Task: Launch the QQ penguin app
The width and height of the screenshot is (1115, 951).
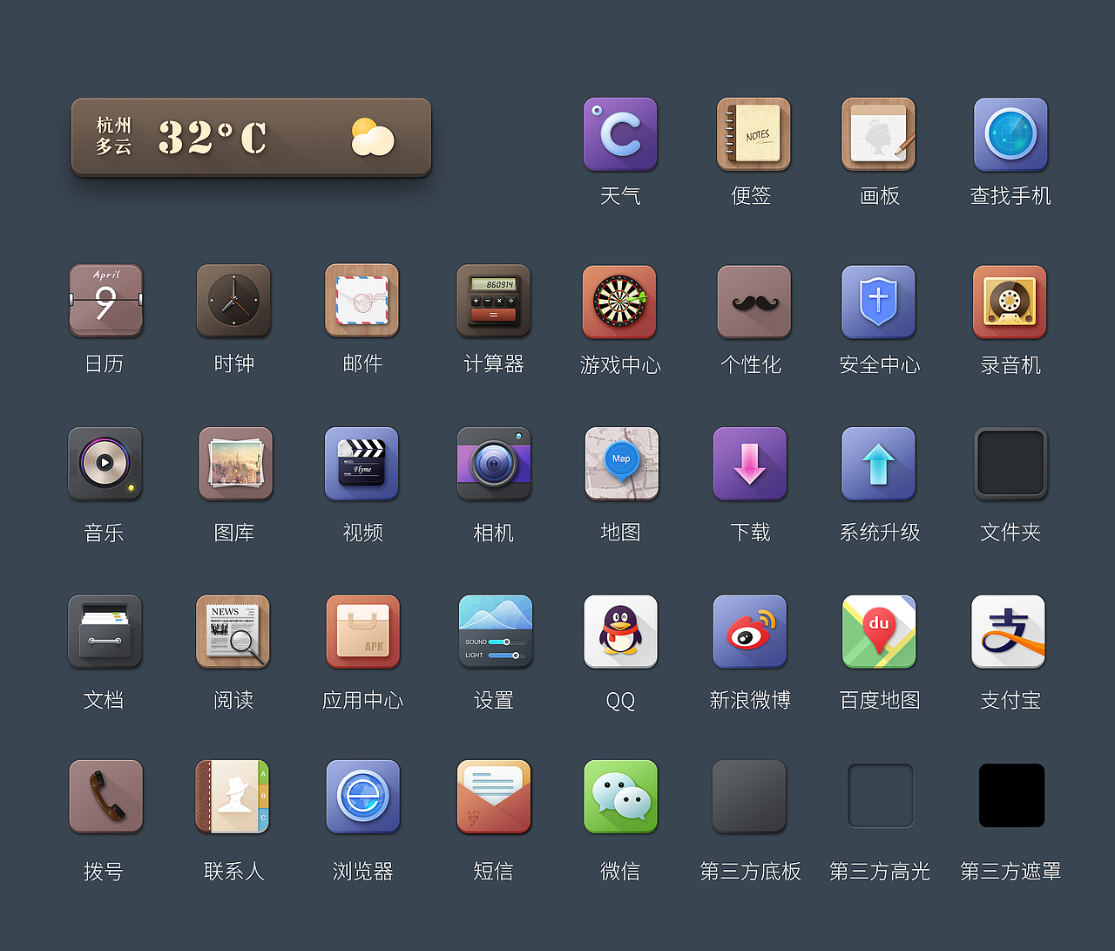Action: point(620,632)
